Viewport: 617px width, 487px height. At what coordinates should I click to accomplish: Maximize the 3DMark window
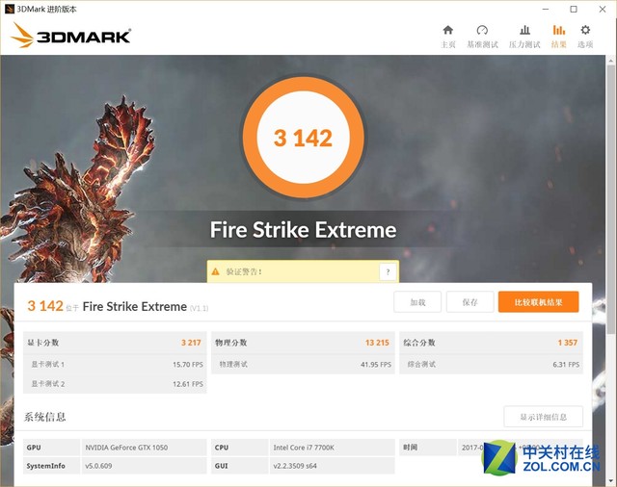tap(574, 9)
